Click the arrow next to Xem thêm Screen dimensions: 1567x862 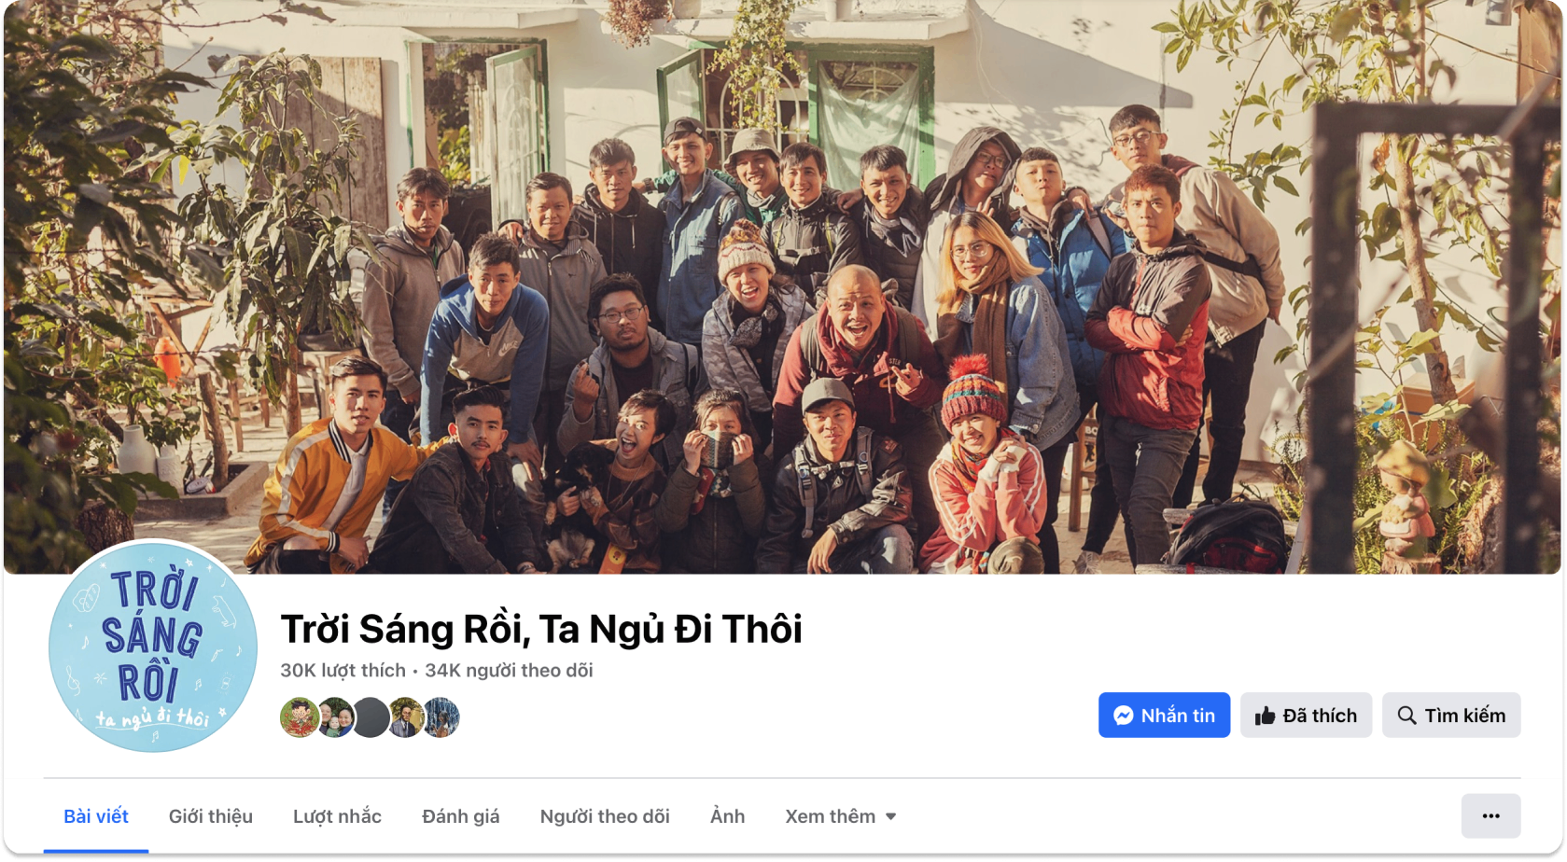891,817
